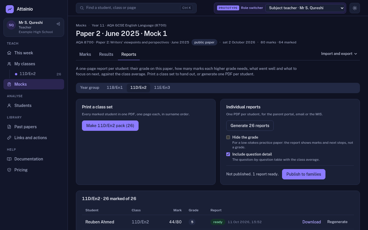368x230 pixels.
Task: Click Reuben Ahmed student name
Action: point(100,222)
